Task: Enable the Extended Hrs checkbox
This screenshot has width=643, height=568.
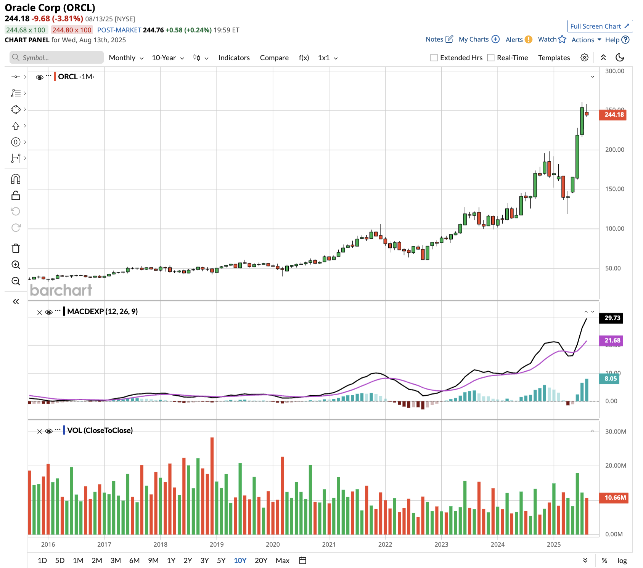Action: 434,58
